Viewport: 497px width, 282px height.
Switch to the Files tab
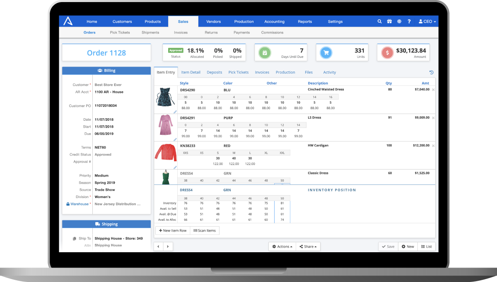click(309, 72)
